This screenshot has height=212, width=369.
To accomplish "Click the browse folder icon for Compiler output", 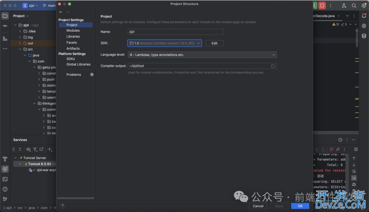I will 273,66.
